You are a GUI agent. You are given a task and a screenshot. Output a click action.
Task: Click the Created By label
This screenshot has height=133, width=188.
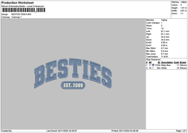(x=7, y=131)
